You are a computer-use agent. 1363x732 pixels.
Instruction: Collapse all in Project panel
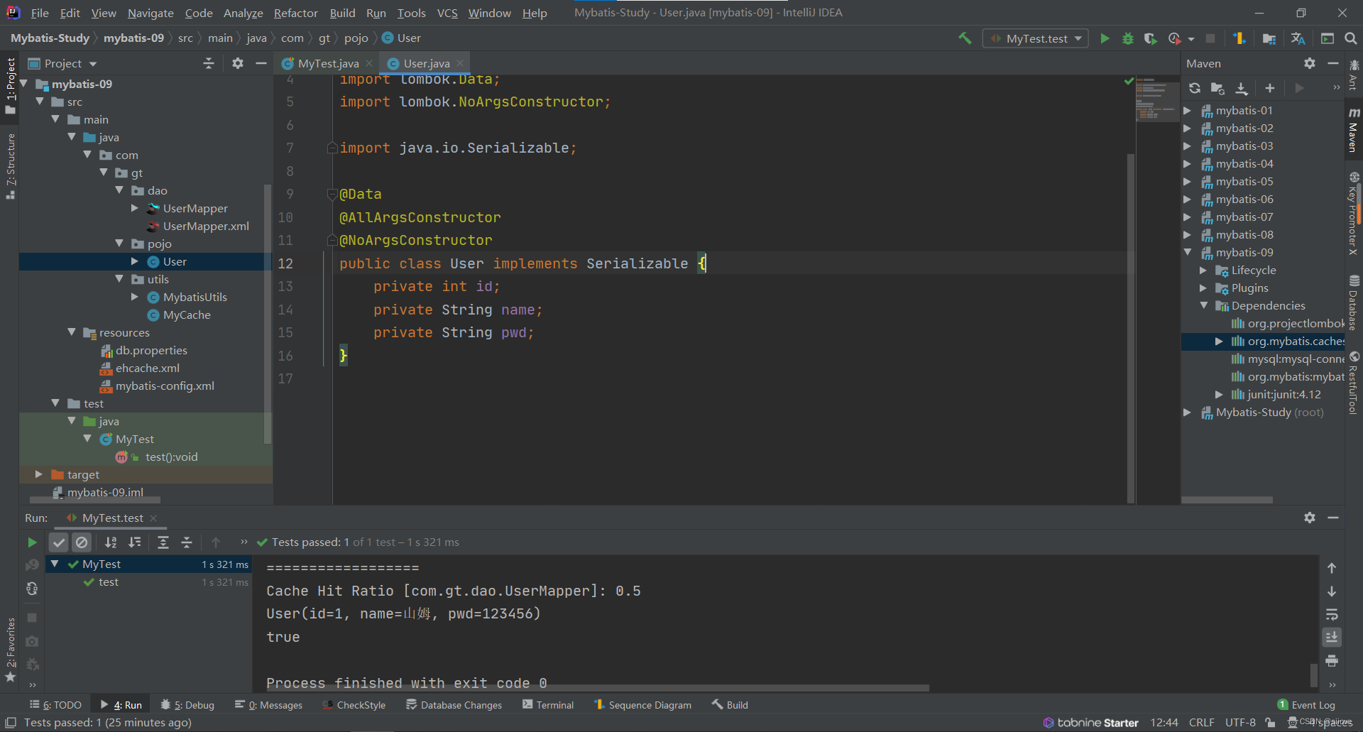coord(209,63)
